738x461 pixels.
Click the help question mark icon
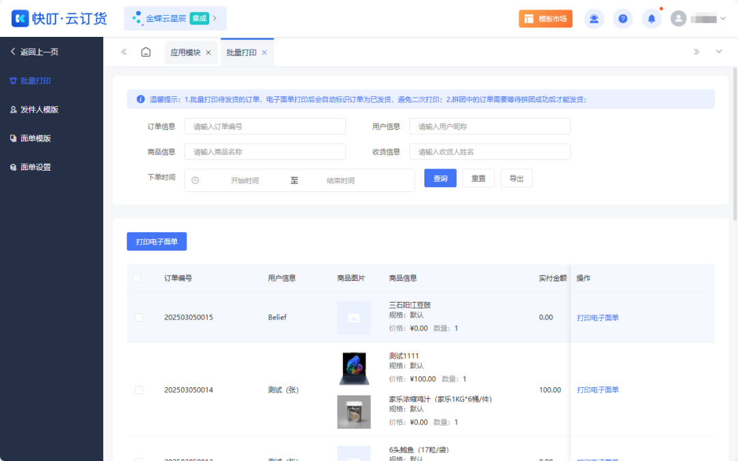click(x=623, y=18)
